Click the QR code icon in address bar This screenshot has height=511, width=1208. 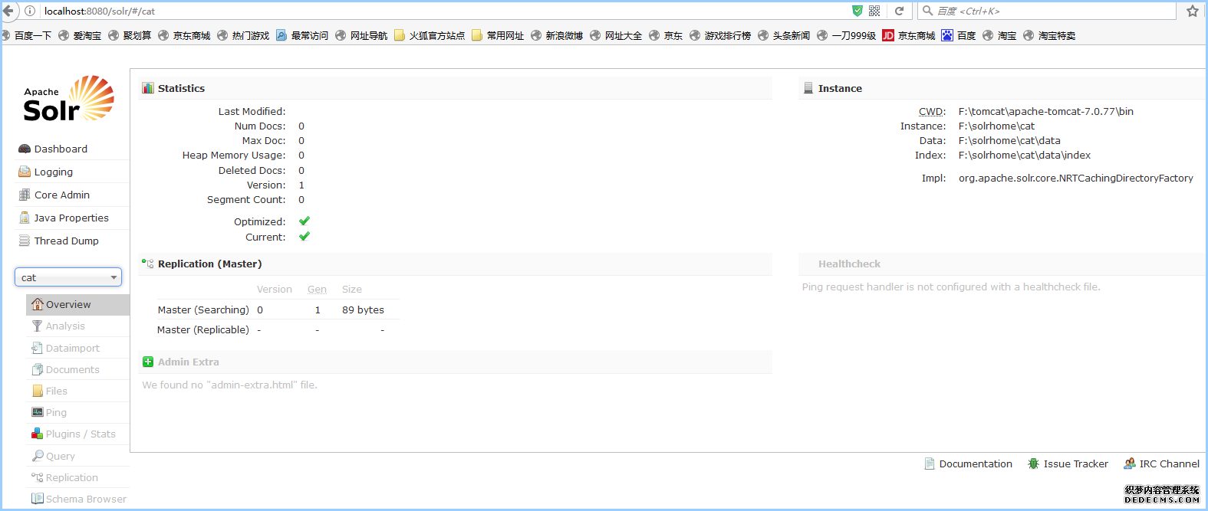click(874, 11)
